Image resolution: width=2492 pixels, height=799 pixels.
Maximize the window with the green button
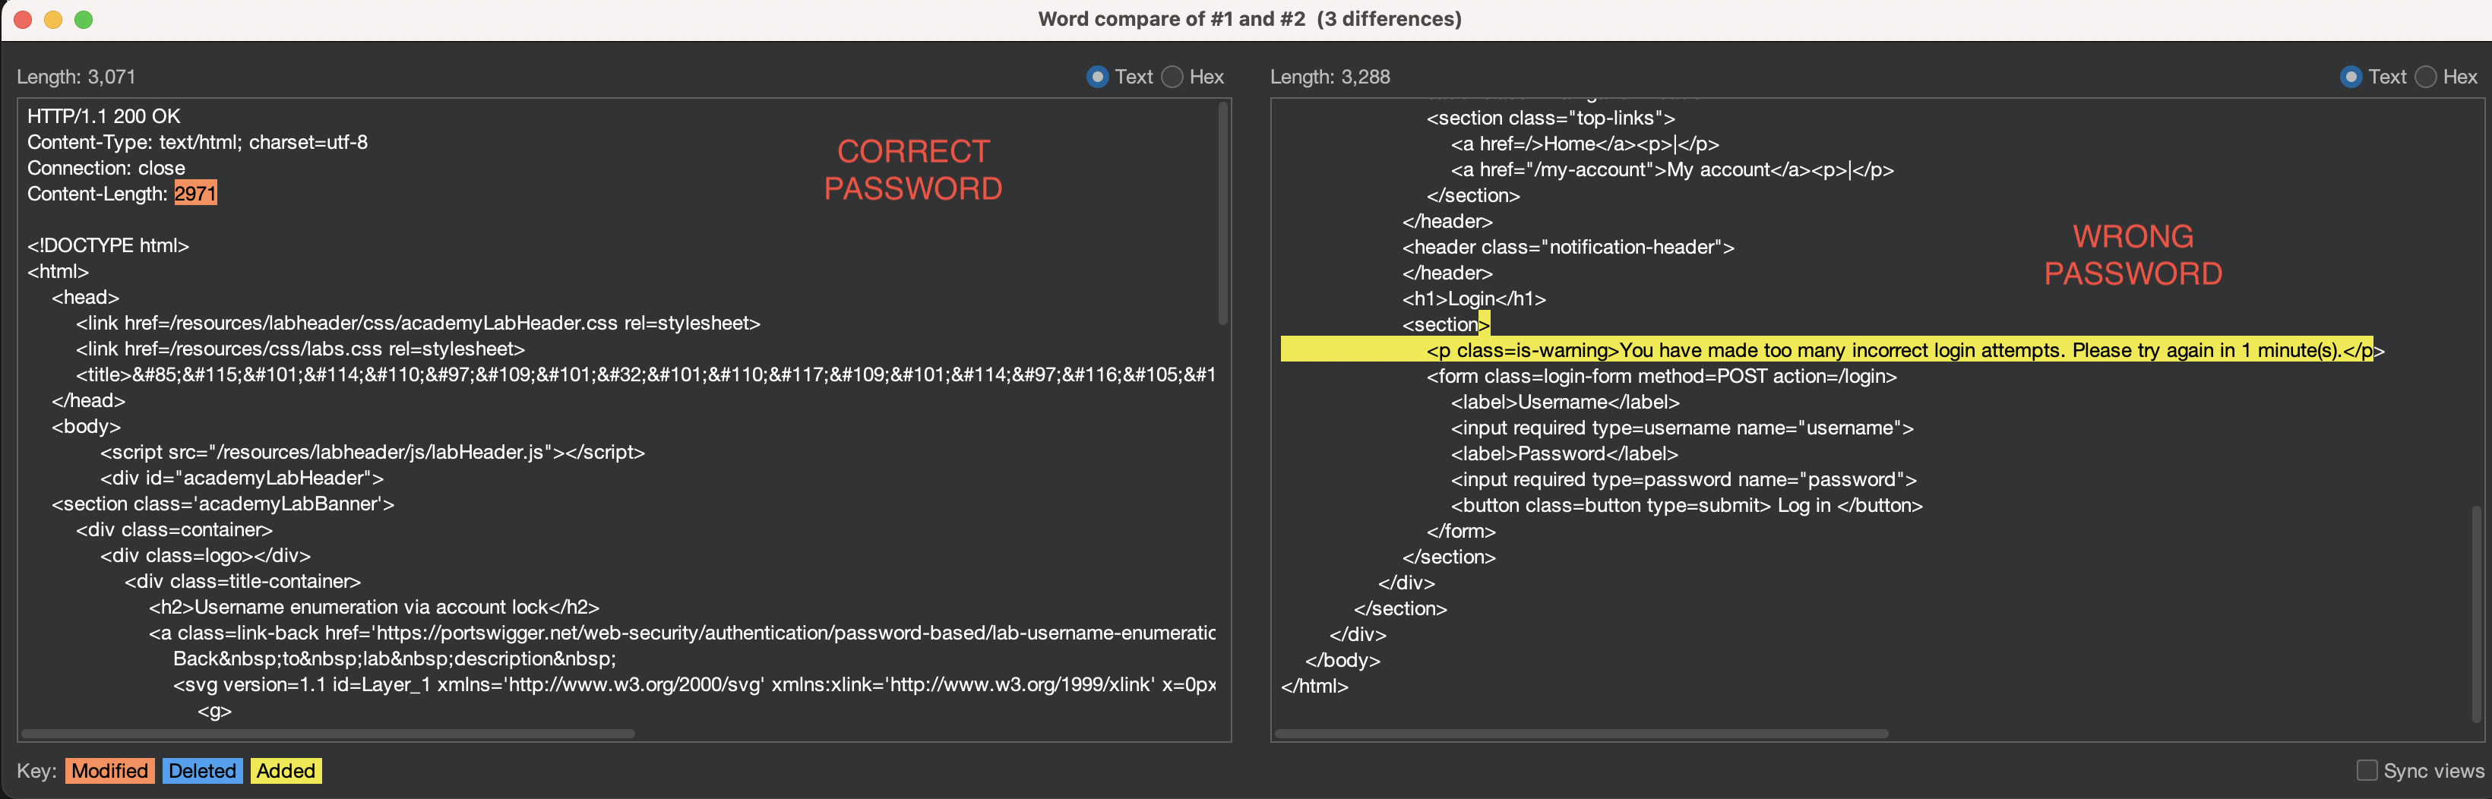[84, 19]
